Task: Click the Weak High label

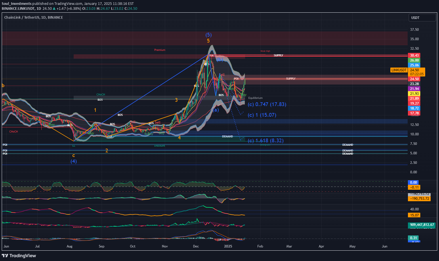Action: tap(265, 51)
